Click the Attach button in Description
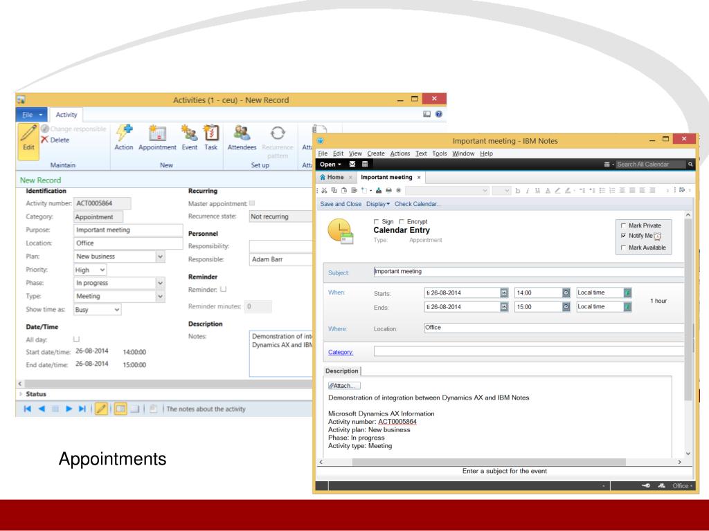The height and width of the screenshot is (531, 709). coord(344,386)
